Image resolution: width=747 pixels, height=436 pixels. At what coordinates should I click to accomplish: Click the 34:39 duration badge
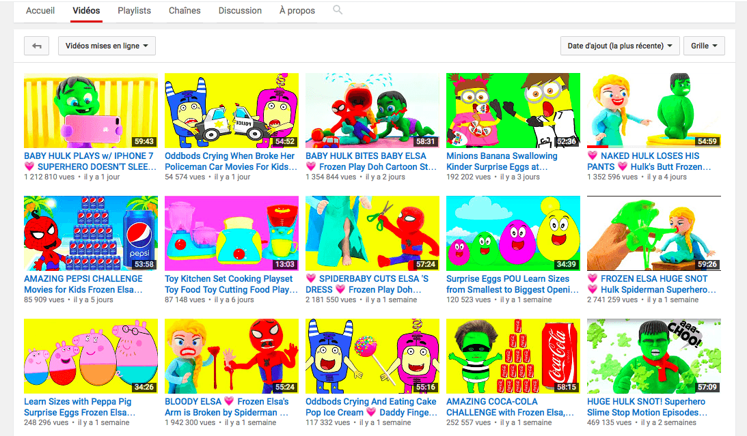[x=567, y=264]
